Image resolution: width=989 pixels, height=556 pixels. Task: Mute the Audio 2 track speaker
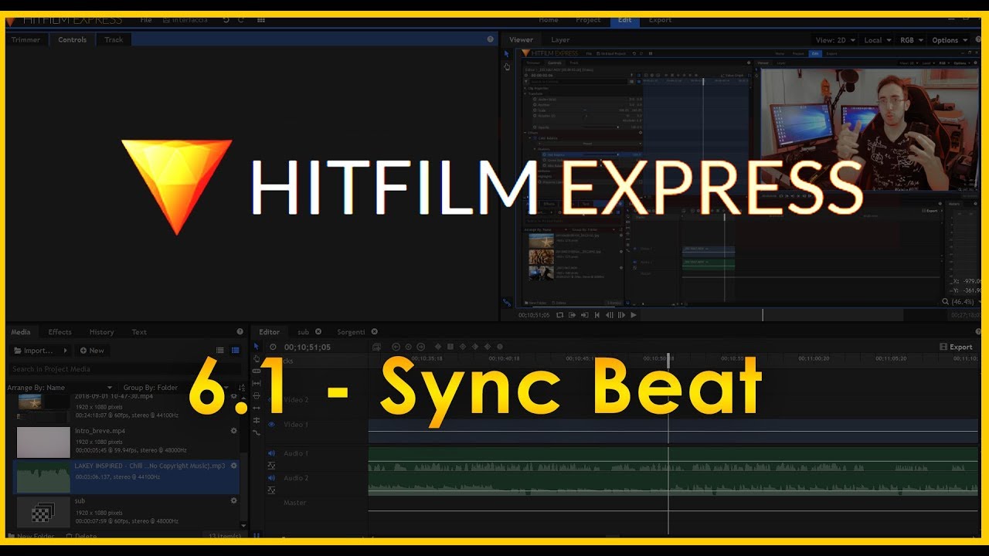tap(271, 478)
